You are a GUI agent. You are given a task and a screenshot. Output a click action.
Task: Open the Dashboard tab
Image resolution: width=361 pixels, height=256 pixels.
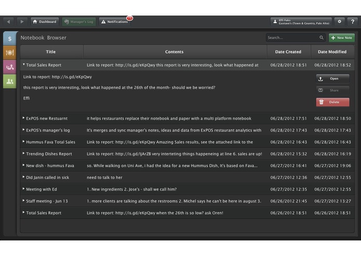point(45,22)
